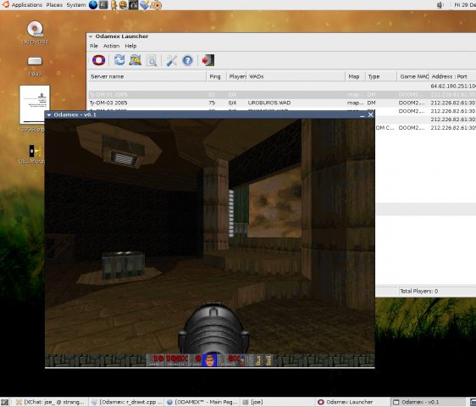476x407 pixels.
Task: Click the blue pen editor icon in top panel
Action: [x=145, y=5]
